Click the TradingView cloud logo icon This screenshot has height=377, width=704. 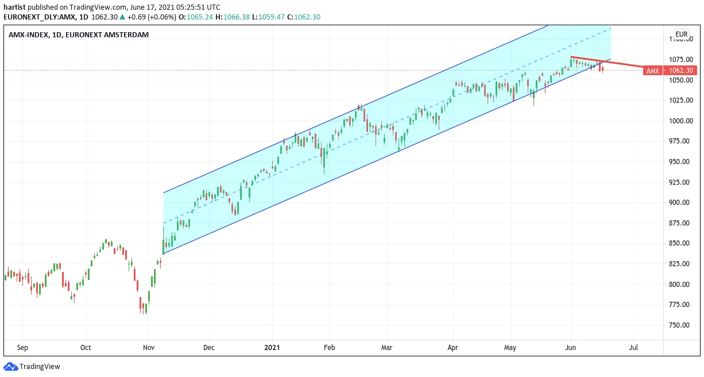pyautogui.click(x=10, y=366)
